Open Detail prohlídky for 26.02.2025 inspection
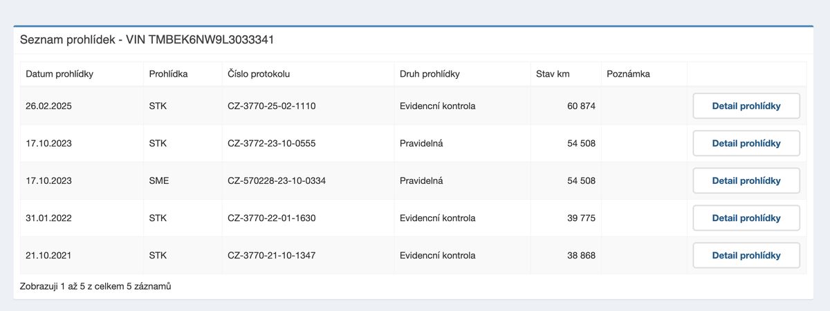Image resolution: width=830 pixels, height=311 pixels. [x=746, y=106]
